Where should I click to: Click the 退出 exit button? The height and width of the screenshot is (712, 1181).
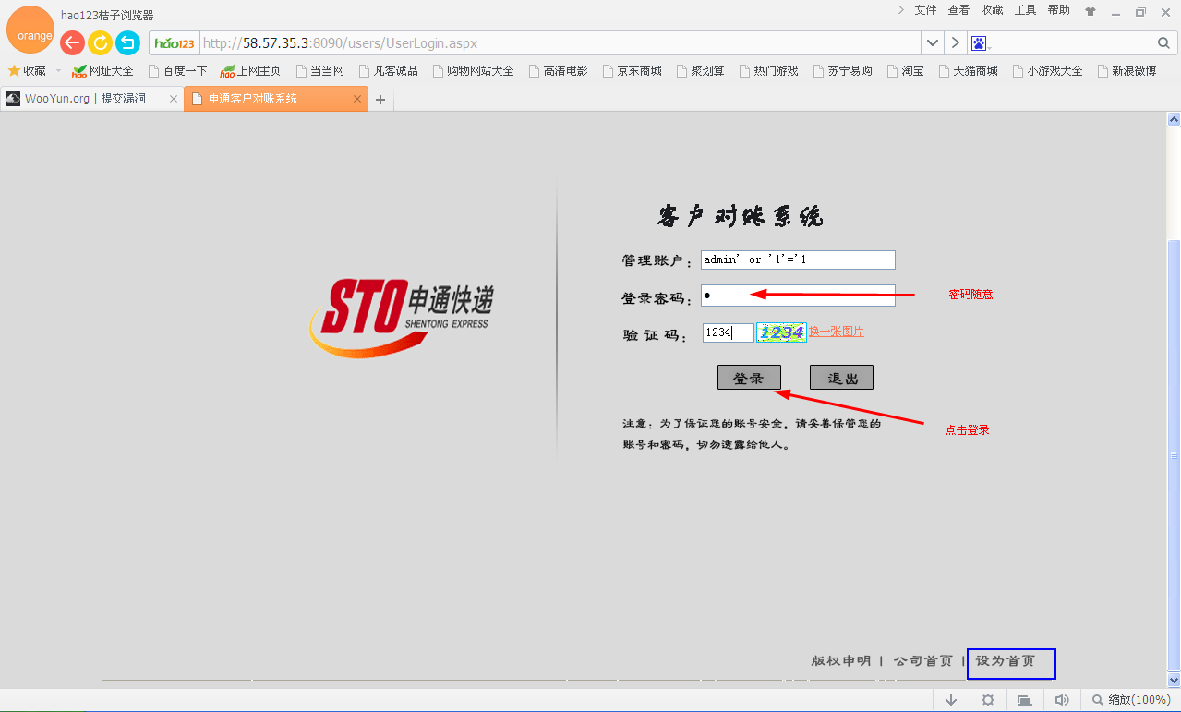click(841, 377)
